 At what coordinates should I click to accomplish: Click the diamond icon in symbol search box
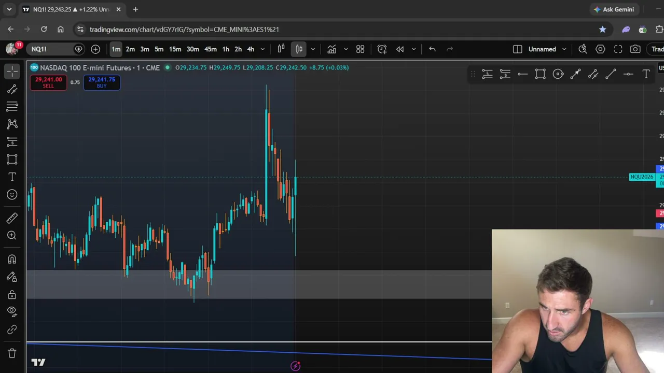(78, 49)
